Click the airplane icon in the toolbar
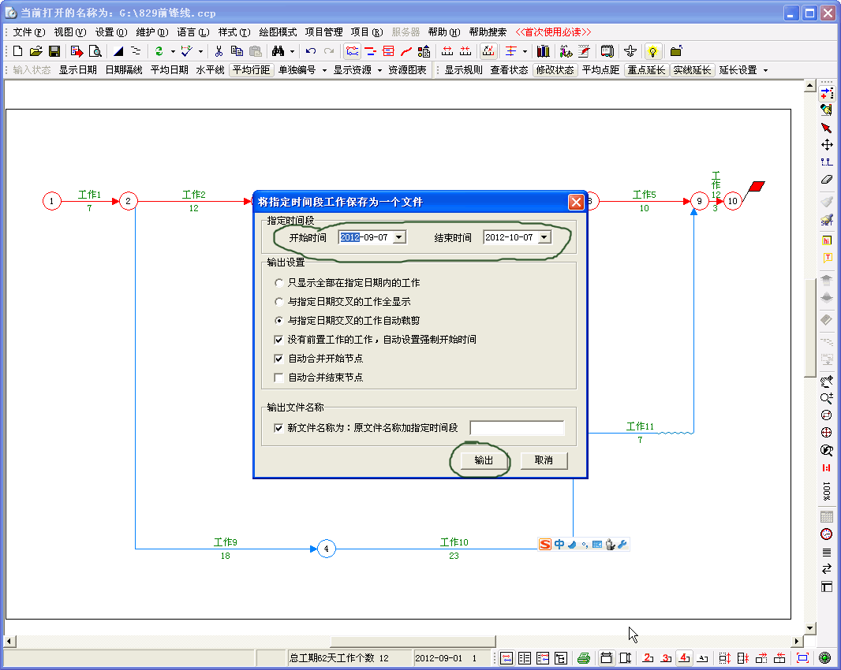 point(630,51)
